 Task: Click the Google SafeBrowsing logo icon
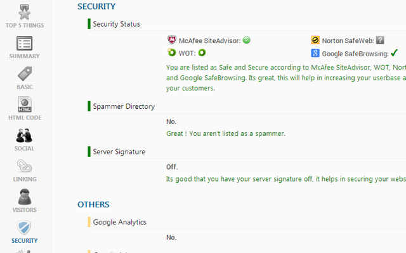[315, 53]
